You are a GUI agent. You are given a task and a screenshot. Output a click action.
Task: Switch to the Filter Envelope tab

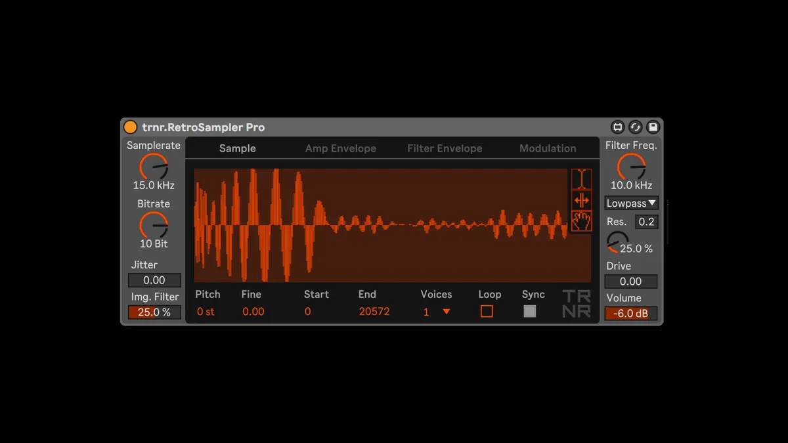coord(445,148)
